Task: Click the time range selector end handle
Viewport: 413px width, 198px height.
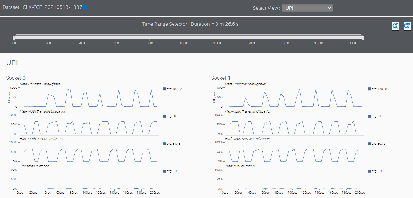Action: [363, 38]
